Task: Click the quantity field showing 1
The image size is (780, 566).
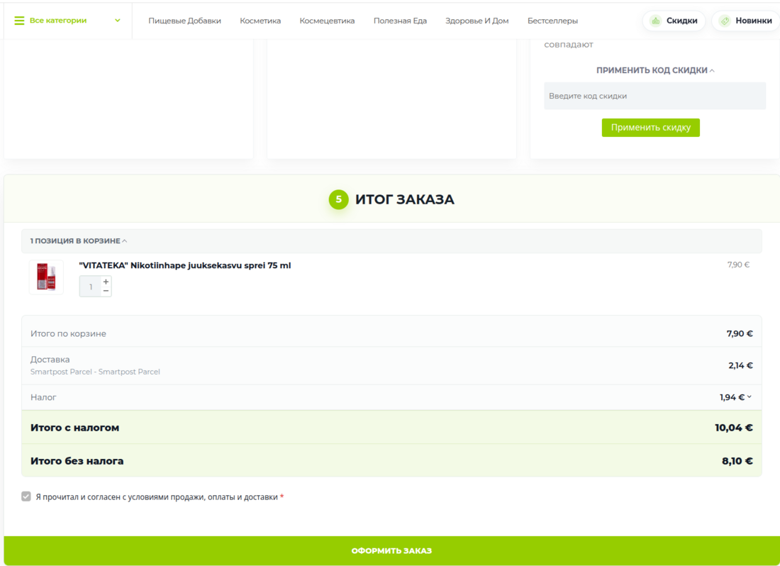Action: tap(91, 287)
